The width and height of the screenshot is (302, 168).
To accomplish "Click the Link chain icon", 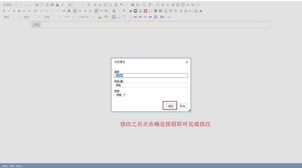I will coord(114,11).
